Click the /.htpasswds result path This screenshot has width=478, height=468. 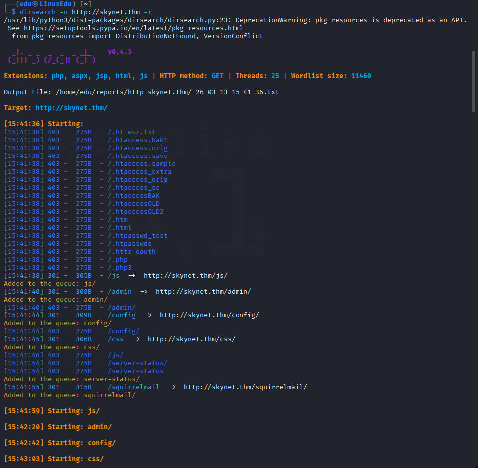tap(130, 244)
